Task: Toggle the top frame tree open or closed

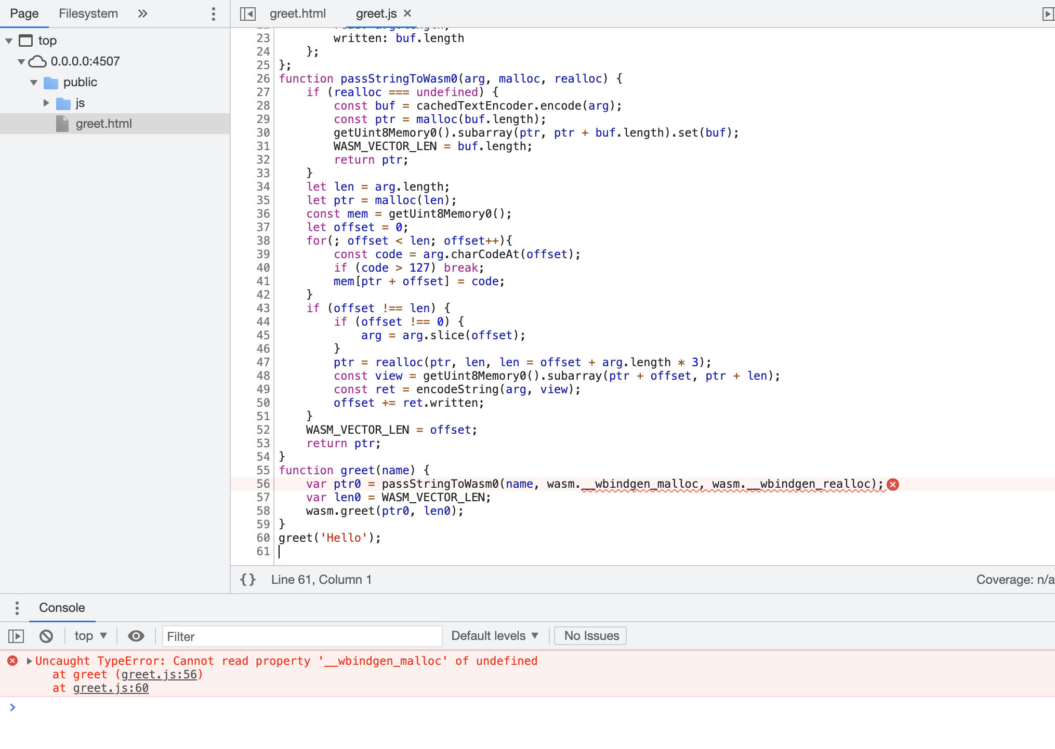Action: (9, 40)
